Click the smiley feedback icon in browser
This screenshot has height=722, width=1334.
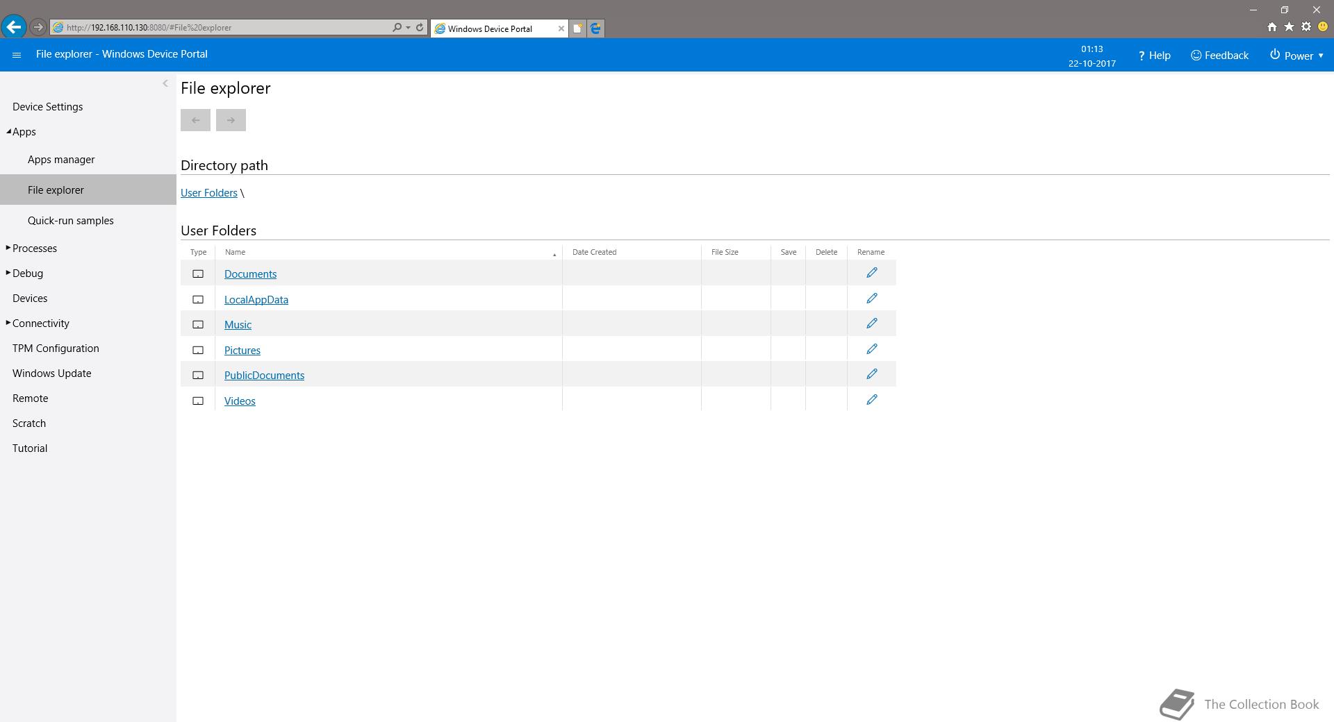coord(1323,27)
